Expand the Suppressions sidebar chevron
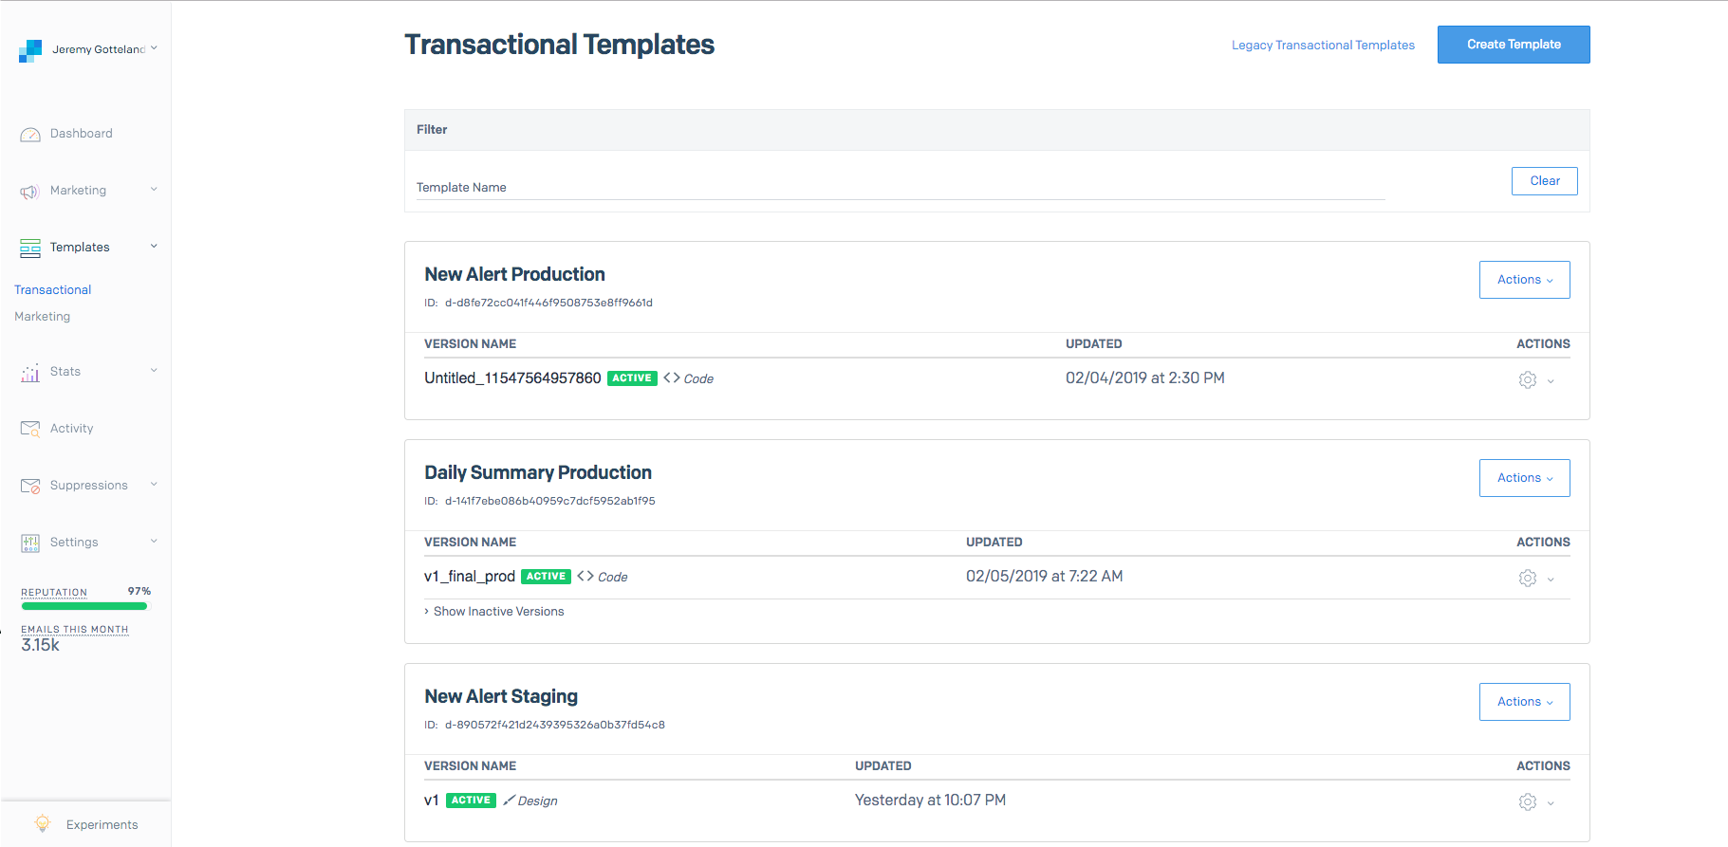Screen dimensions: 1728x847 pos(154,485)
